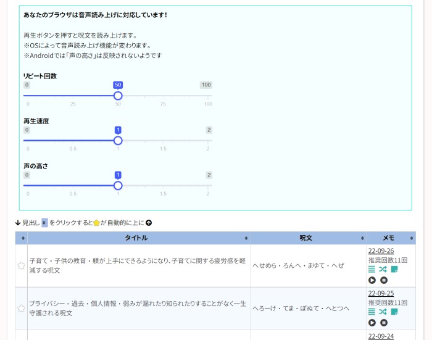Sort table by the メモ column
Viewport: 432px width, 340px height.
[x=391, y=238]
